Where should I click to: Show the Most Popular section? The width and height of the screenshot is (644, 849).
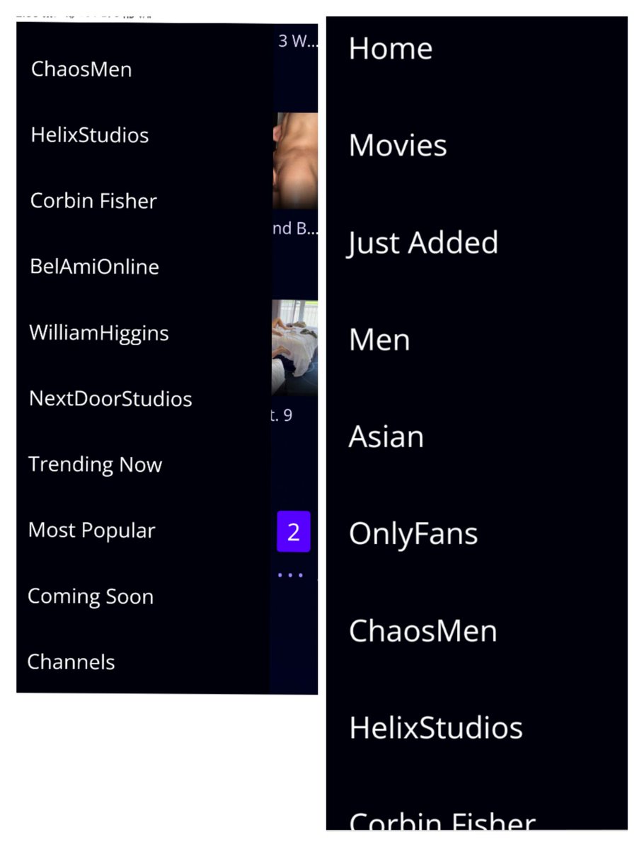click(x=92, y=530)
